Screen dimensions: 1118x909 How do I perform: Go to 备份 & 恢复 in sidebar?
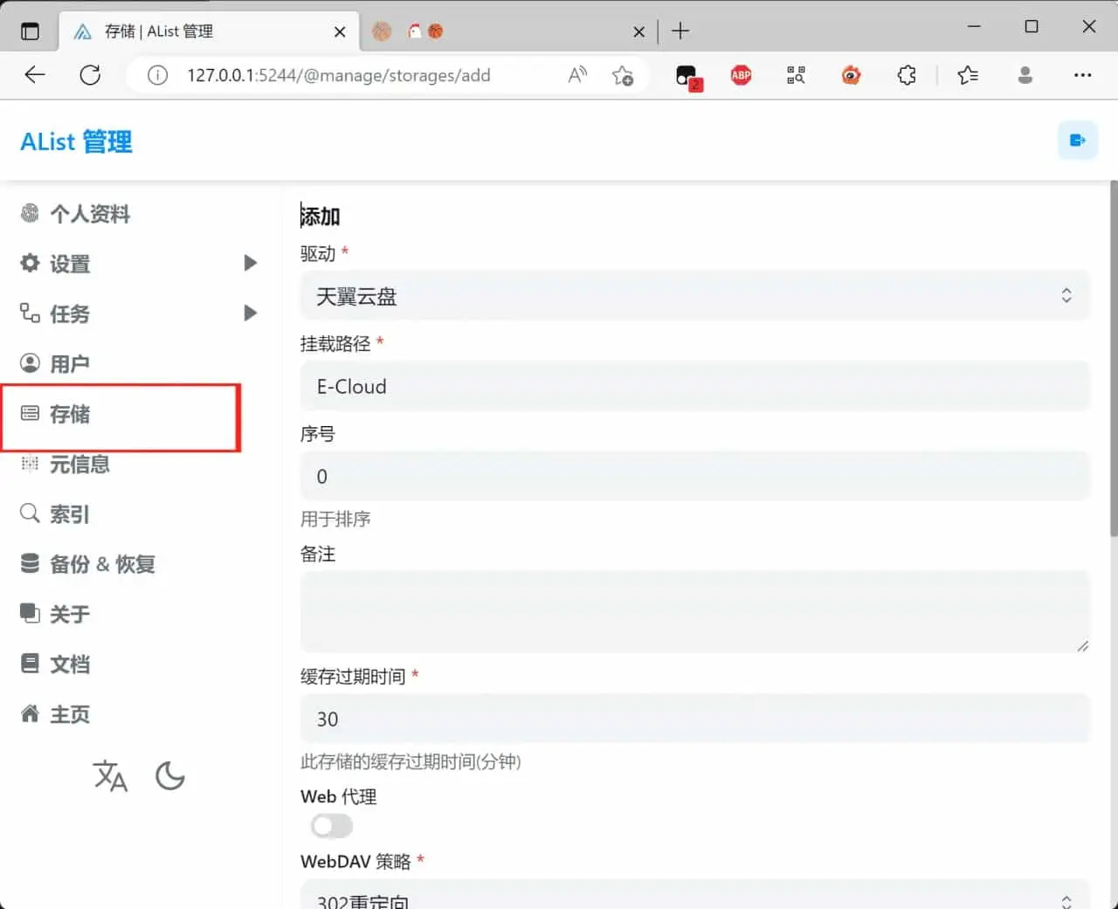point(101,564)
